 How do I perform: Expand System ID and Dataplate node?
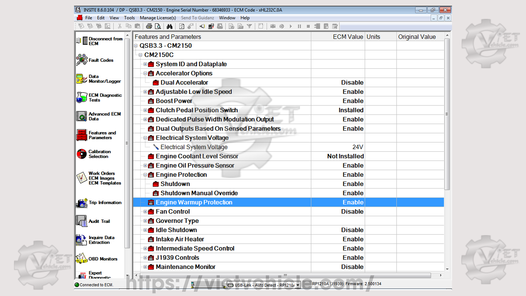point(145,64)
